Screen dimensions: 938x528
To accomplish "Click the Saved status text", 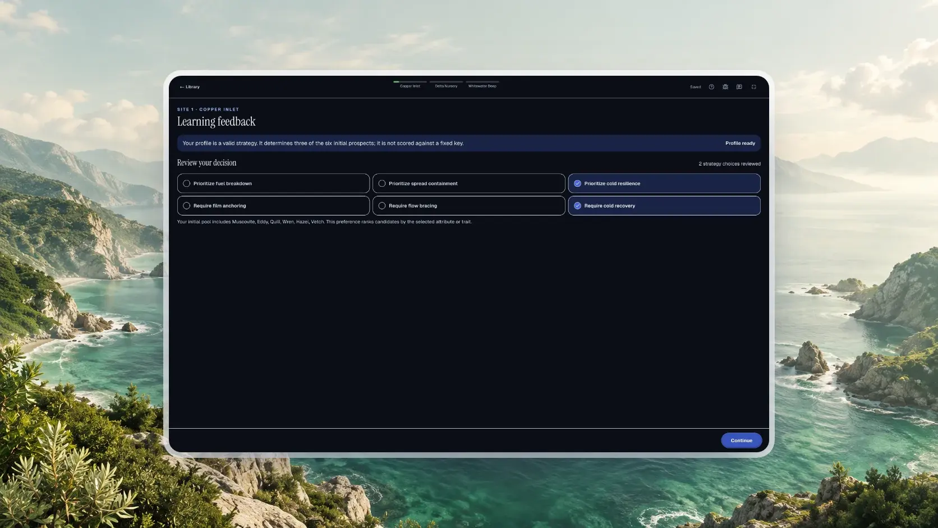I will 695,87.
